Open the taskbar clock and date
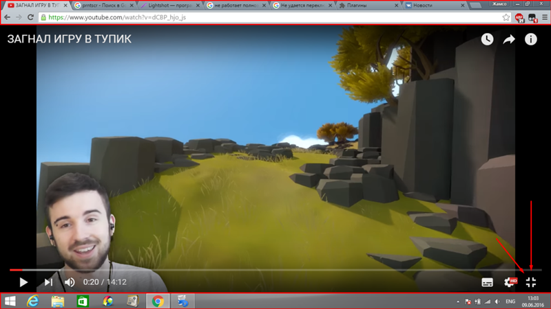The width and height of the screenshot is (551, 309). (532, 301)
